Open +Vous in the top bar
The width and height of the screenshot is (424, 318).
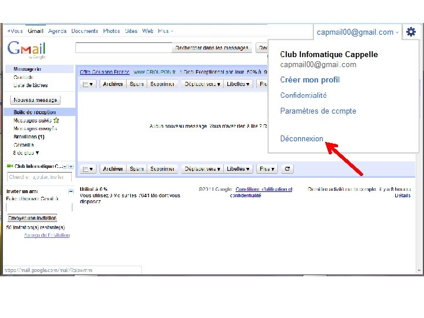coord(15,31)
